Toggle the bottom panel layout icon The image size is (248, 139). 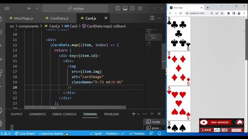point(125,8)
